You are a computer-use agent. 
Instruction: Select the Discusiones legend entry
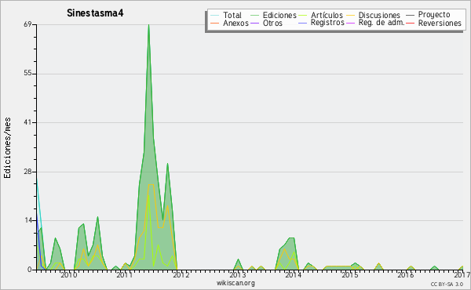pyautogui.click(x=379, y=15)
